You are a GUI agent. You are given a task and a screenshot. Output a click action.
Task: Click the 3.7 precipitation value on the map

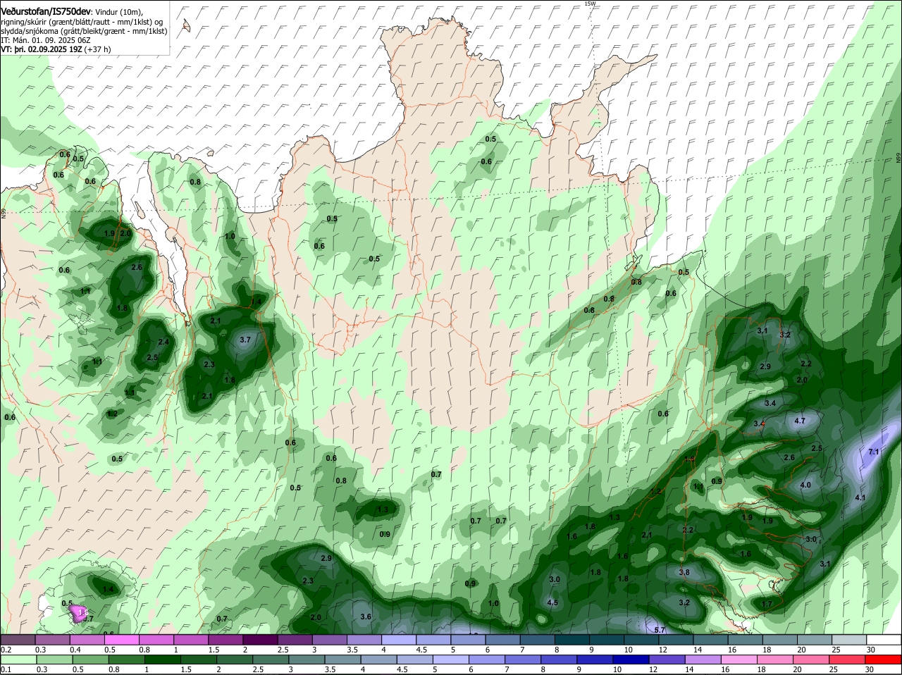point(245,340)
